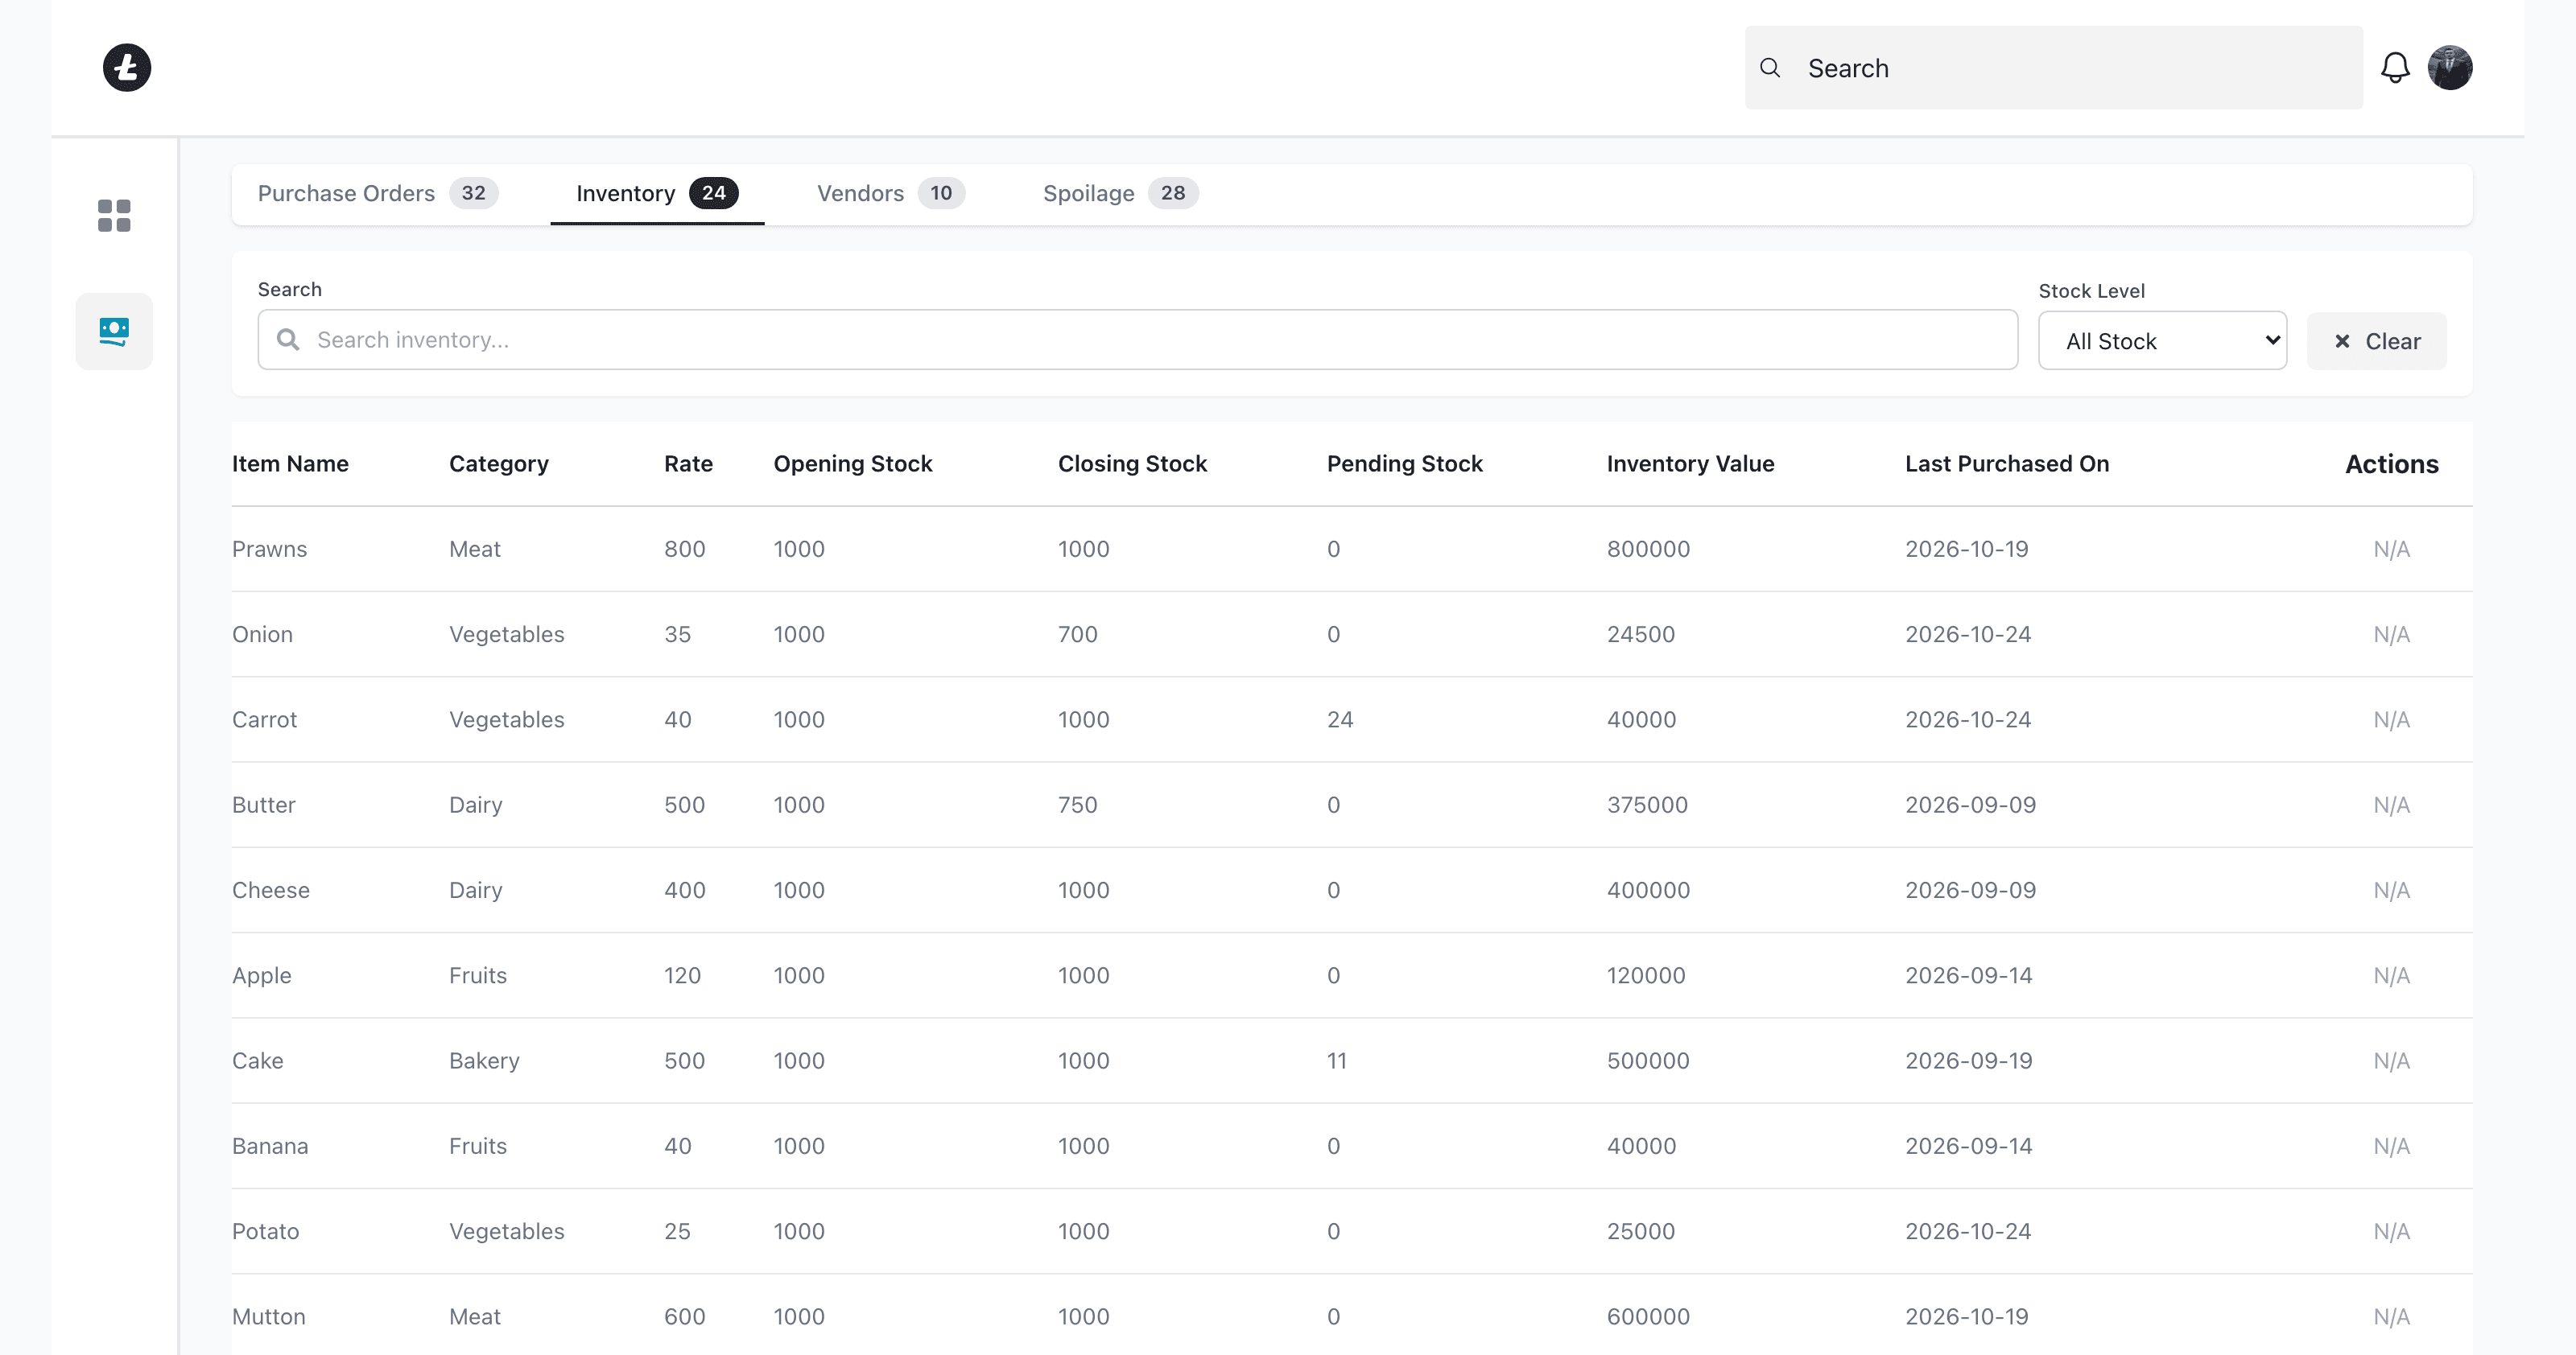The height and width of the screenshot is (1355, 2576).
Task: Click Mutton inventory value 600000
Action: pyautogui.click(x=1648, y=1316)
